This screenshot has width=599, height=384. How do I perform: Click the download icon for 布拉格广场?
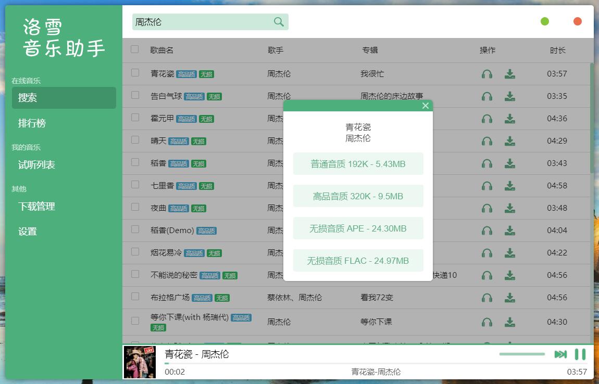509,298
